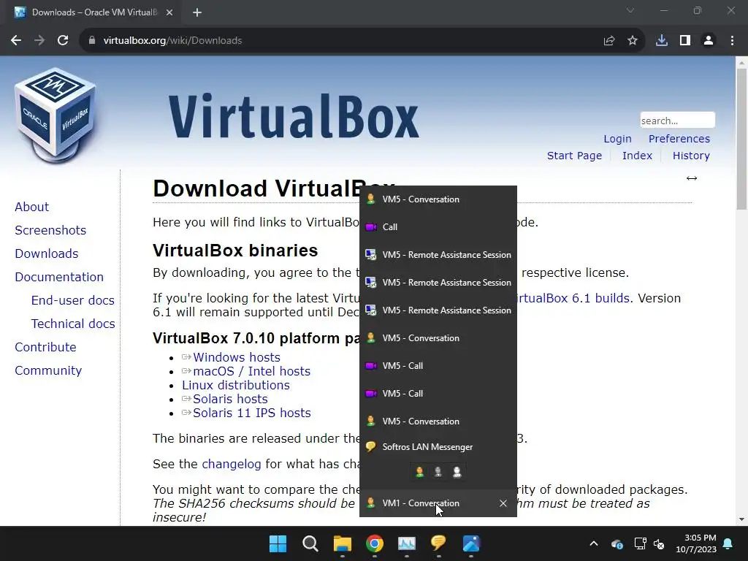Viewport: 748px width, 561px height.
Task: Open the Community sidebar link
Action: point(48,370)
